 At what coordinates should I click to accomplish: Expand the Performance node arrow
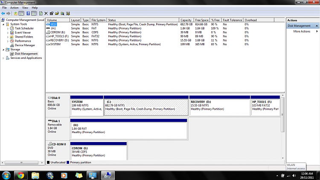(x=8, y=41)
